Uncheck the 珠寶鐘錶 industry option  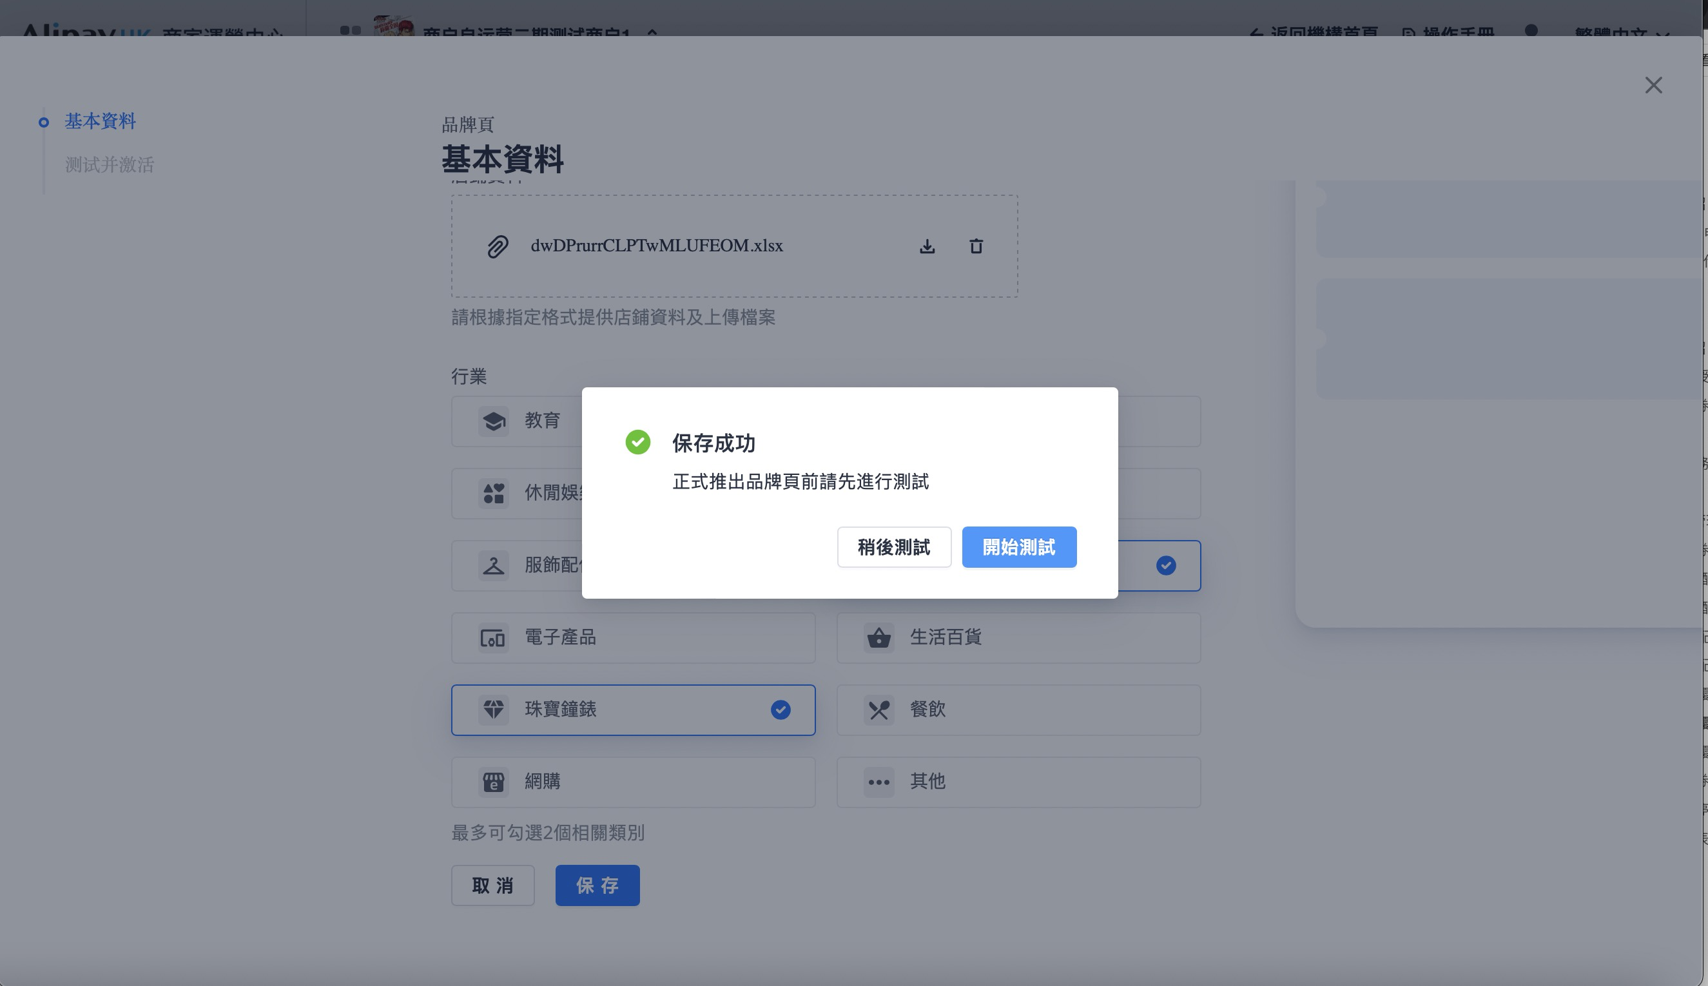(632, 710)
